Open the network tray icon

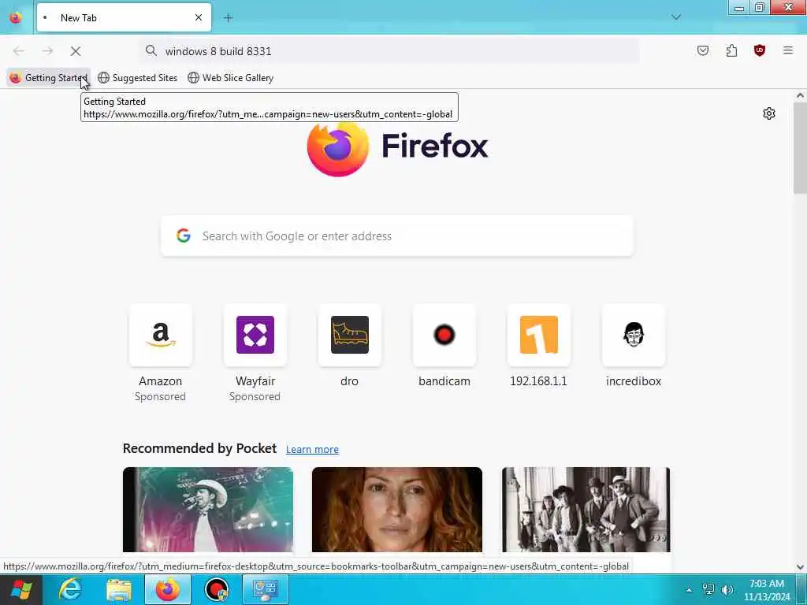click(x=708, y=589)
